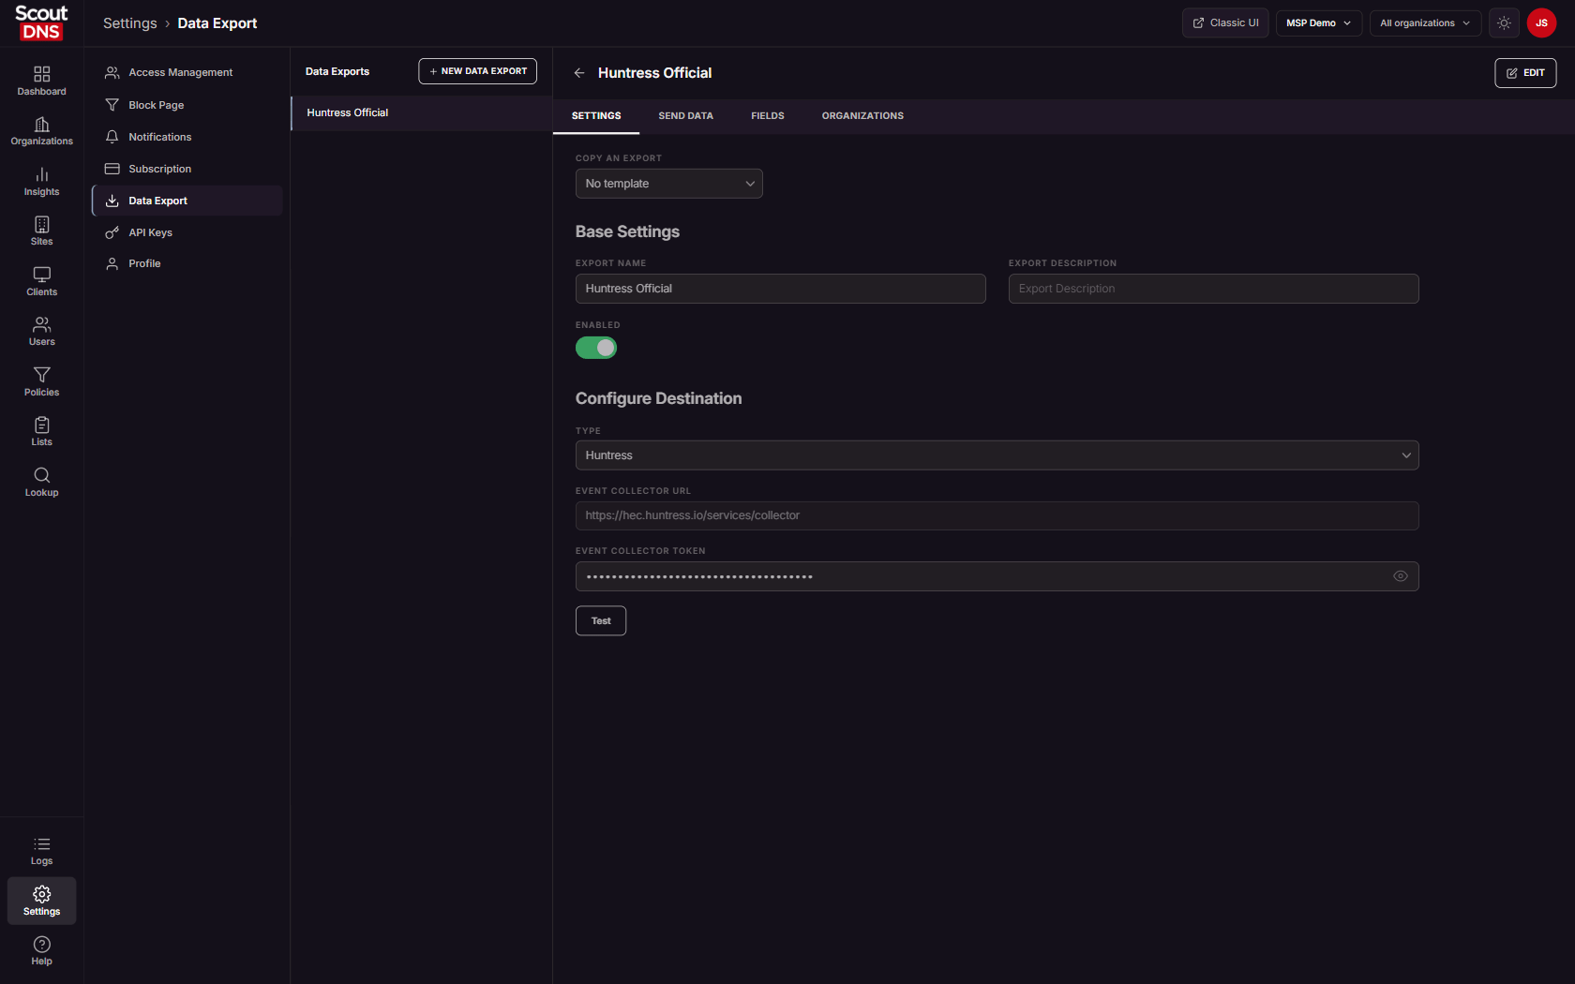This screenshot has width=1575, height=984.
Task: Open API Keys settings
Action: point(187,232)
